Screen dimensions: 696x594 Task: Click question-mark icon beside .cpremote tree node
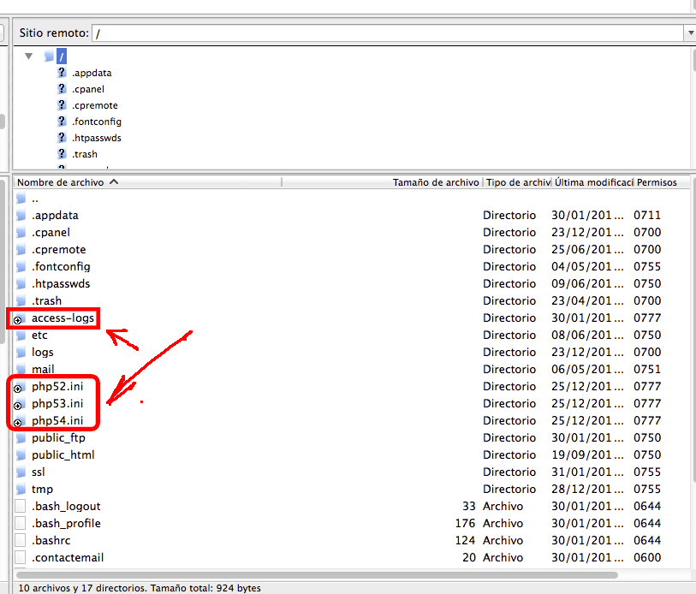[x=62, y=105]
